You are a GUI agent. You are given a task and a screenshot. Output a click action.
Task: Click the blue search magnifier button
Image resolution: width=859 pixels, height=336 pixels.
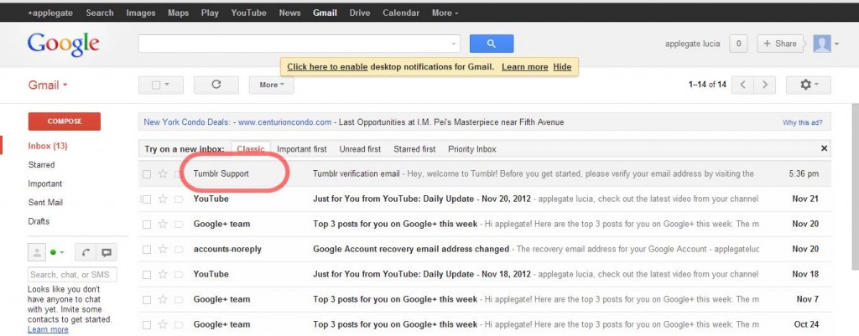[x=492, y=44]
